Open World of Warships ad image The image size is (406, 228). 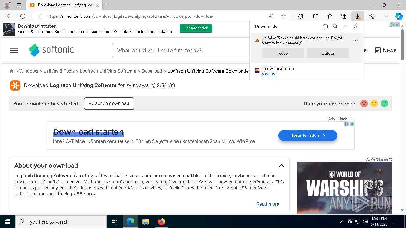coord(345,188)
